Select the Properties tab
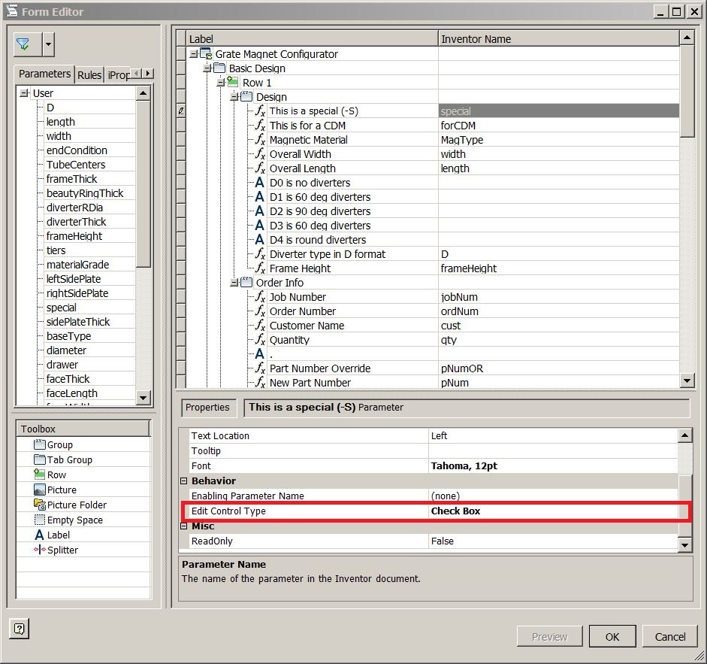 click(x=208, y=407)
